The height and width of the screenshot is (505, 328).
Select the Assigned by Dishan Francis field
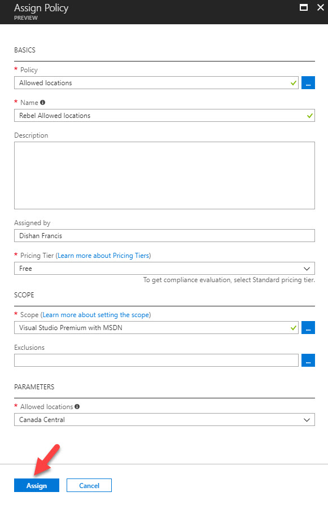(164, 236)
